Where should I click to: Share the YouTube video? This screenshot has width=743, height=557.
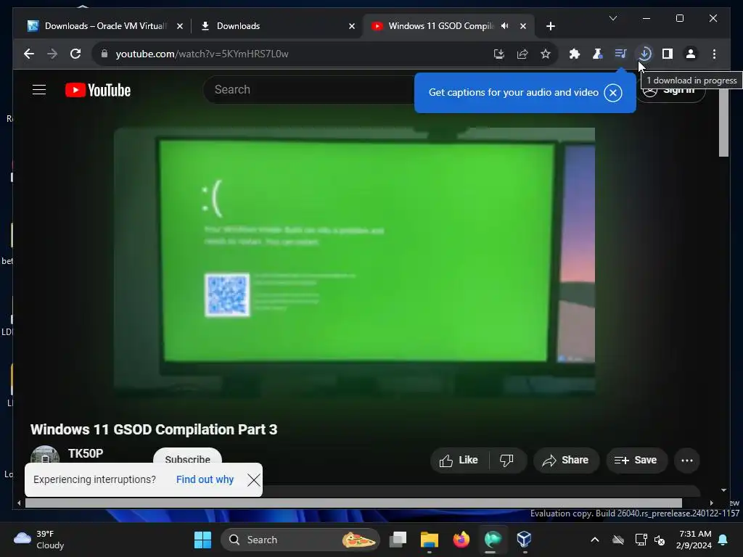tap(566, 460)
